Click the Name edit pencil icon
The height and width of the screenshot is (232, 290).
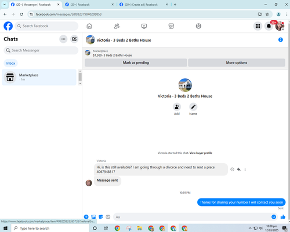(193, 106)
